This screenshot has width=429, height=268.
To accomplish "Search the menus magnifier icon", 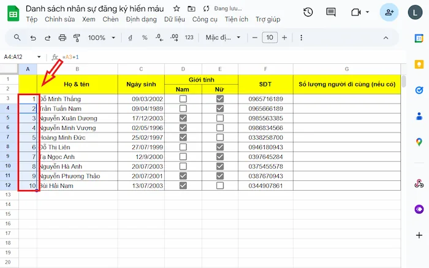I will click(17, 37).
